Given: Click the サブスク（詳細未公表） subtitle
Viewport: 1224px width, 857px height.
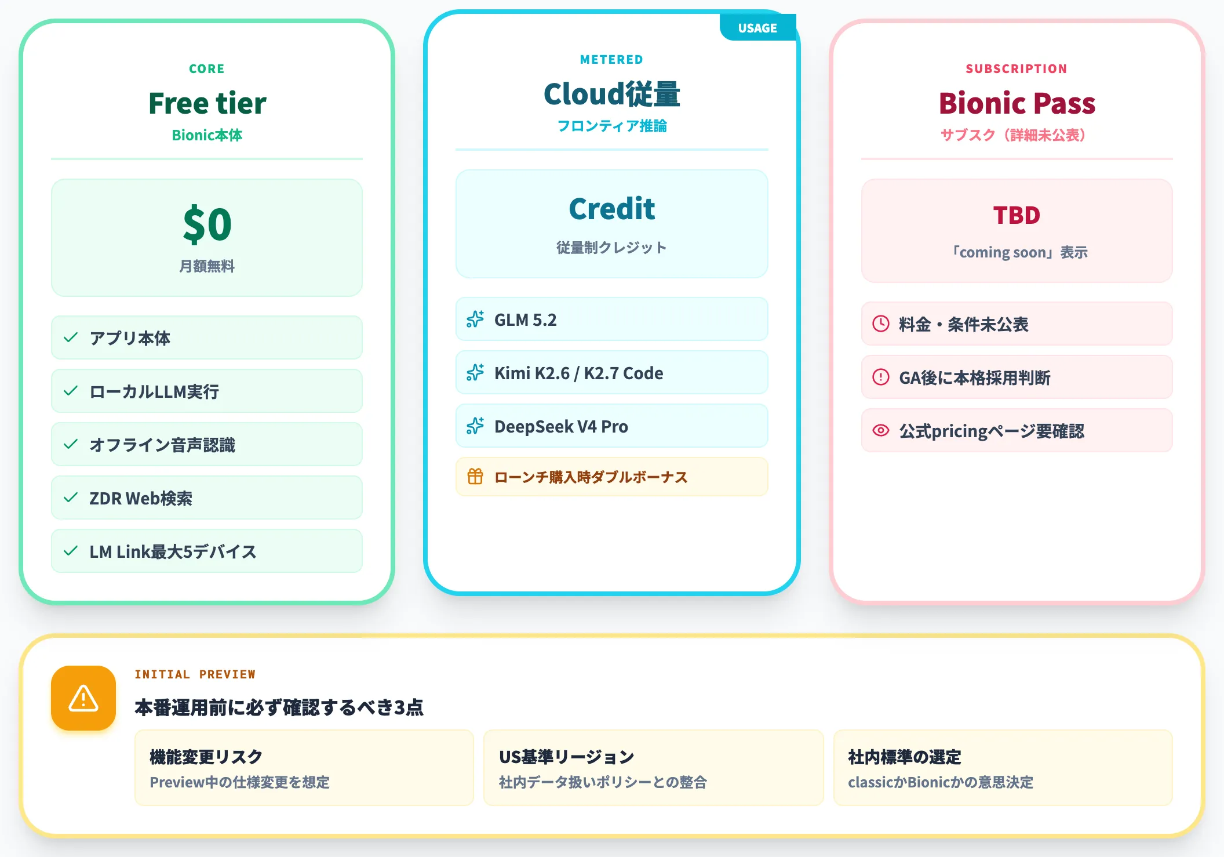Looking at the screenshot, I should point(1013,135).
